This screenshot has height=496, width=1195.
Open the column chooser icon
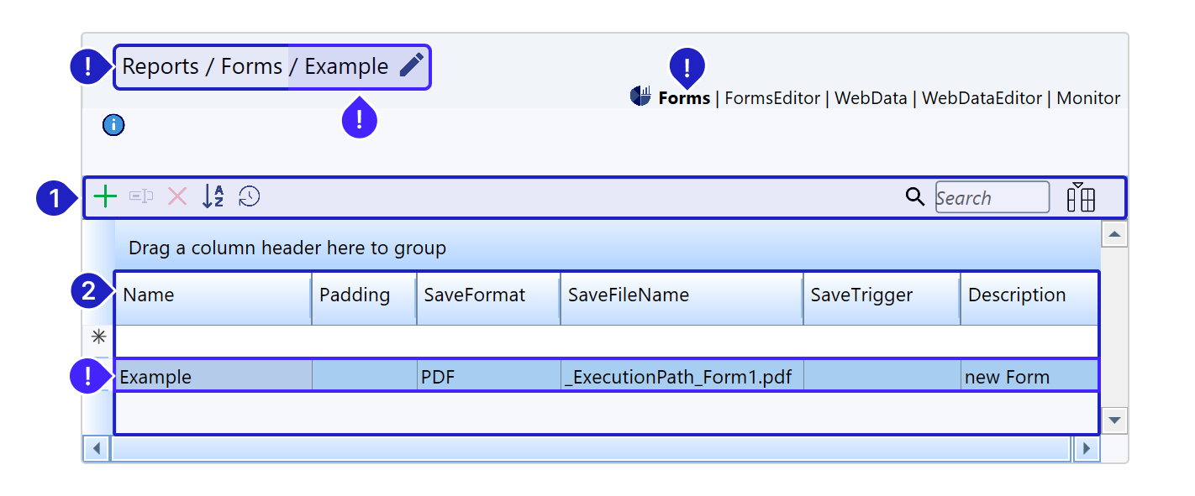1080,198
